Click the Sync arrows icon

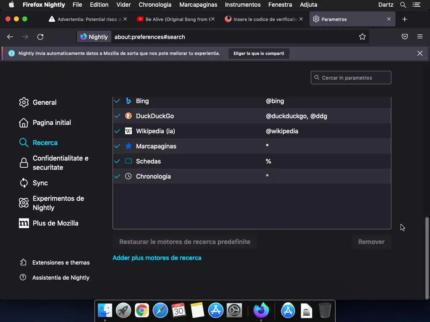[24, 183]
